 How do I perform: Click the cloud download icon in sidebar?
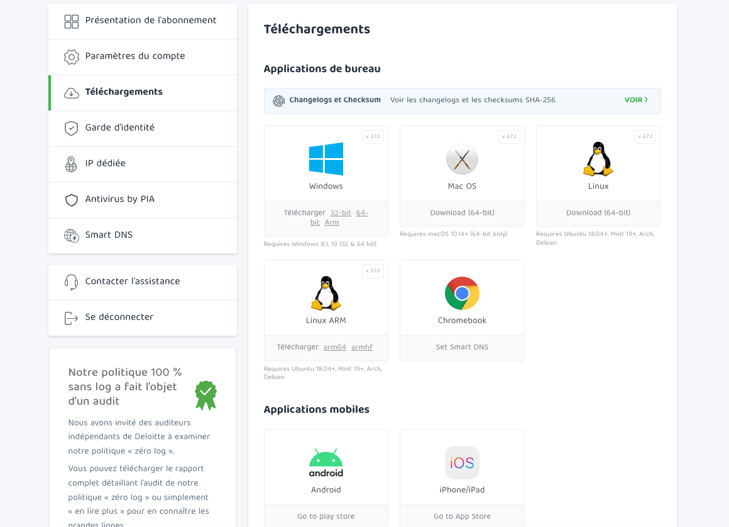click(x=71, y=93)
